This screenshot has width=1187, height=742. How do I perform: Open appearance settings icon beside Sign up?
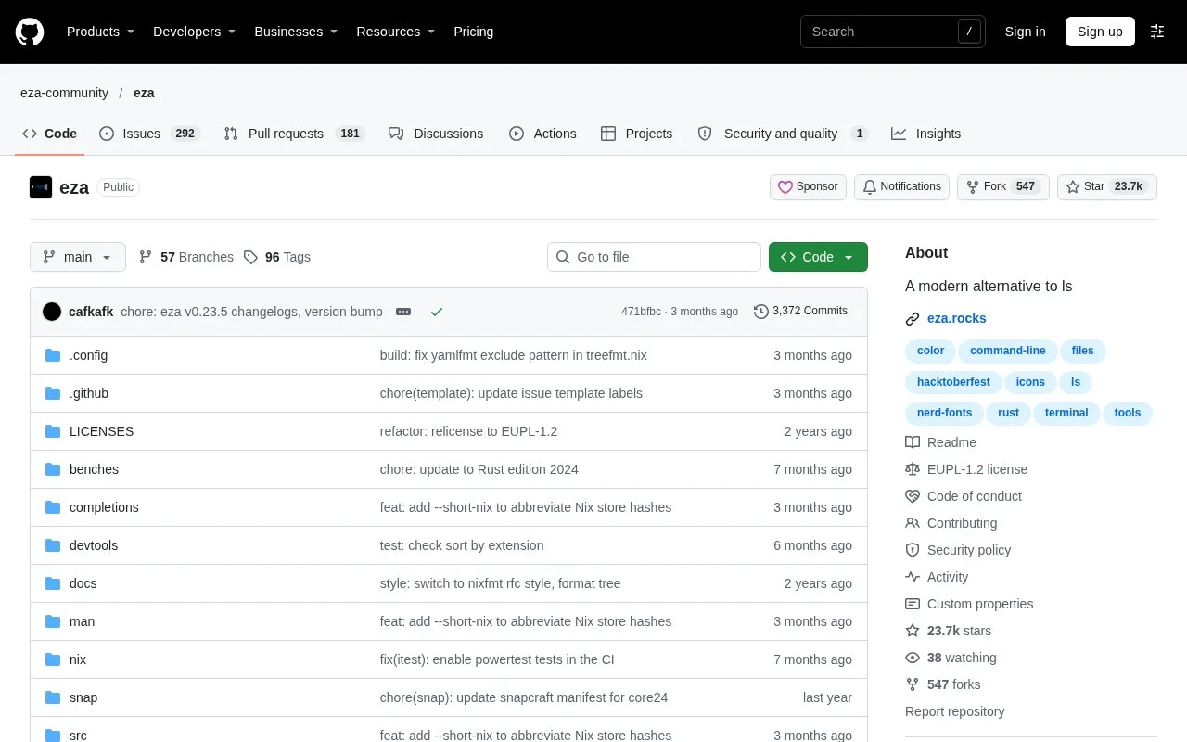[1157, 32]
